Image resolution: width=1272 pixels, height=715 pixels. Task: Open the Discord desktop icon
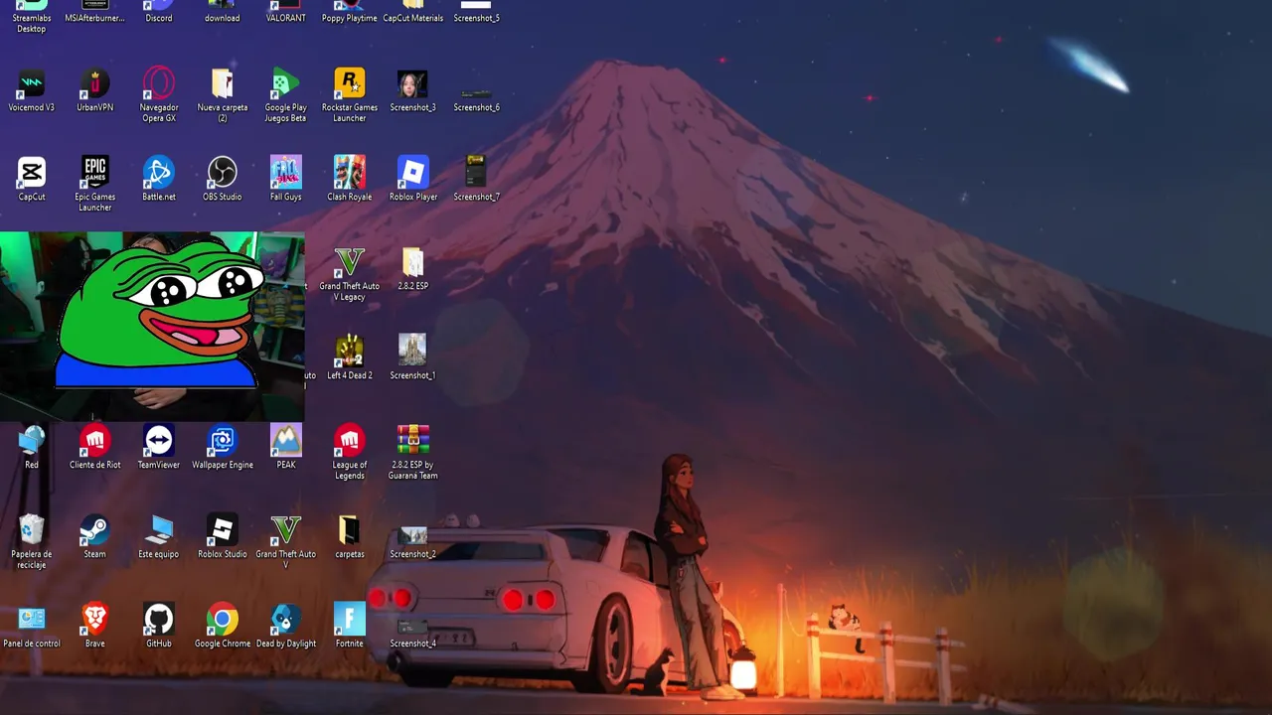[159, 12]
